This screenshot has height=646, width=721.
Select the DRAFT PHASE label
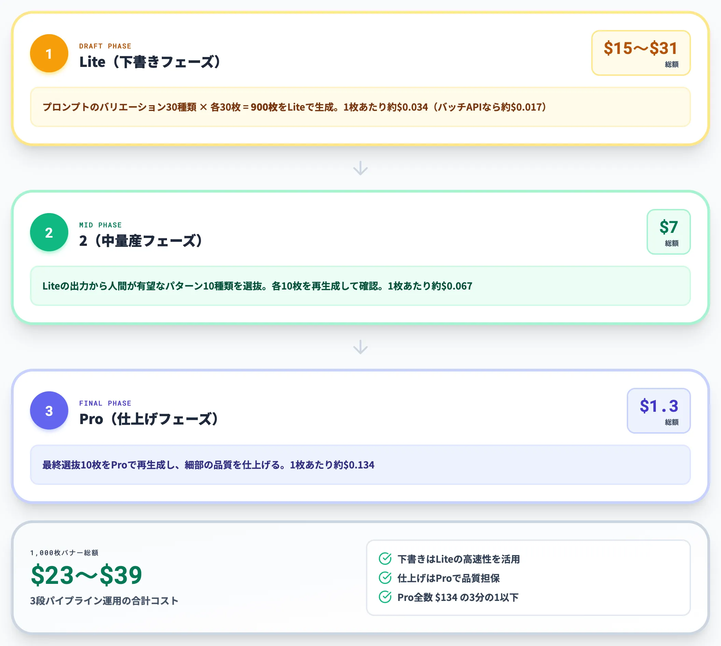[x=105, y=46]
